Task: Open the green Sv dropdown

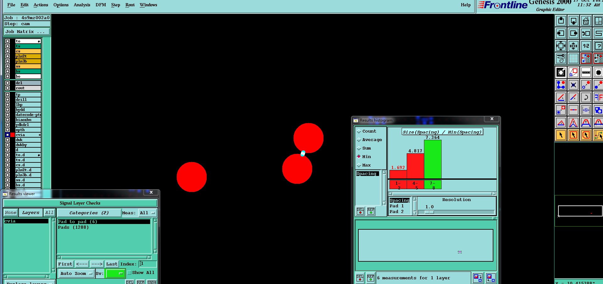Action: pos(115,274)
